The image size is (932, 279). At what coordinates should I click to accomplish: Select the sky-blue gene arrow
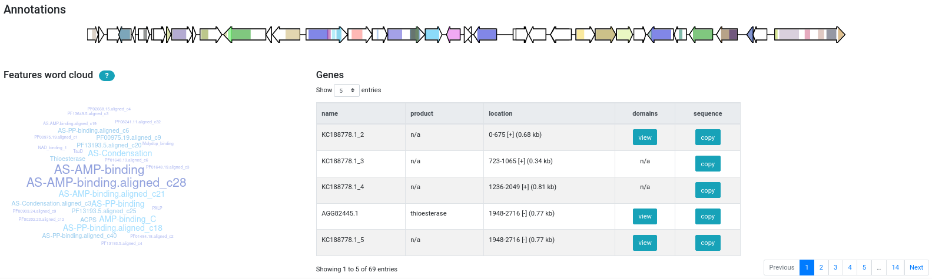point(433,35)
